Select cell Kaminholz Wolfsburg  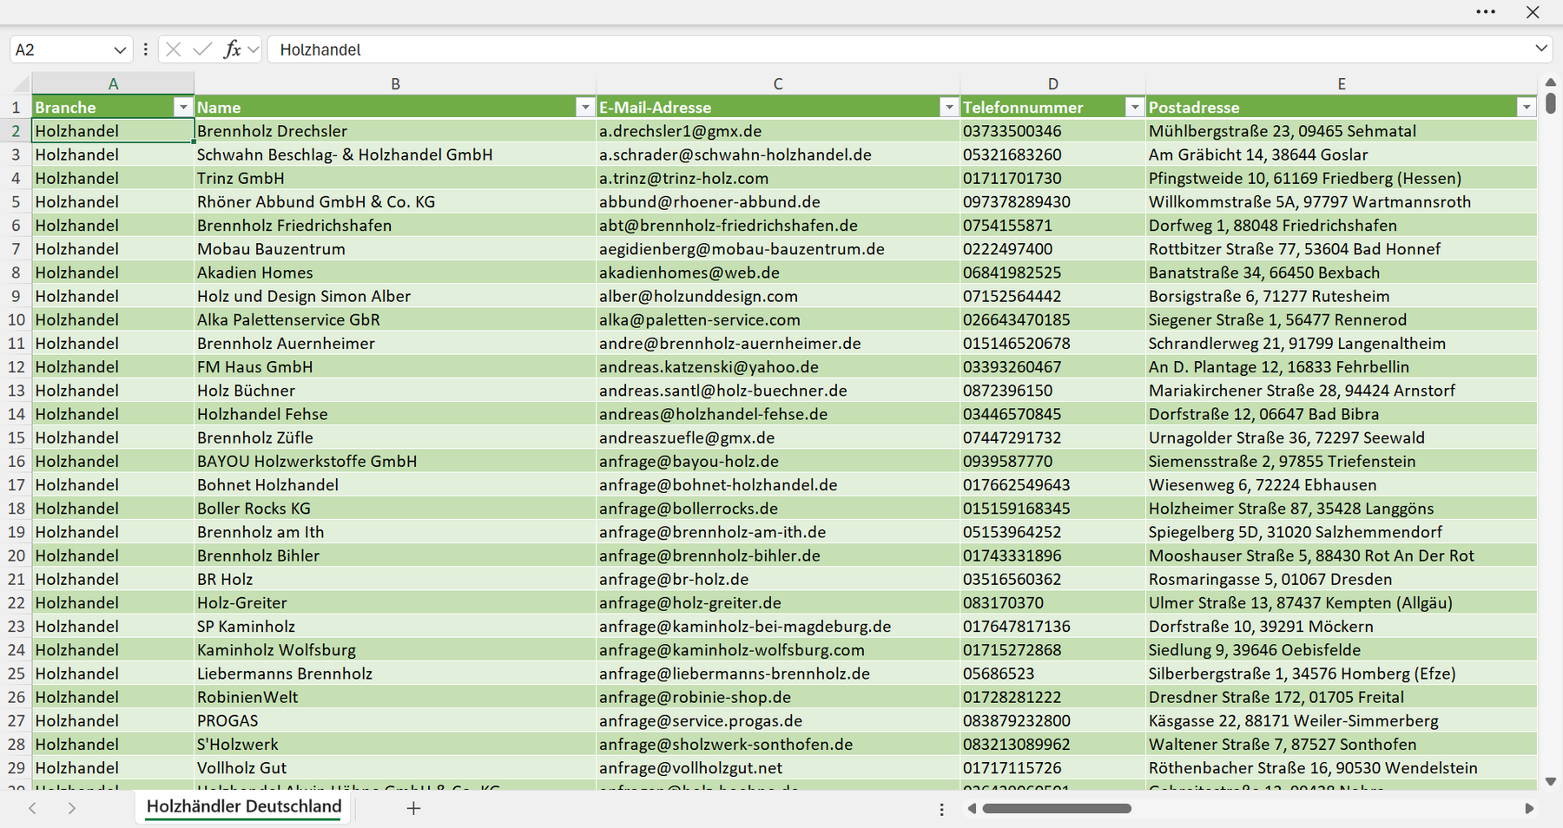point(395,649)
